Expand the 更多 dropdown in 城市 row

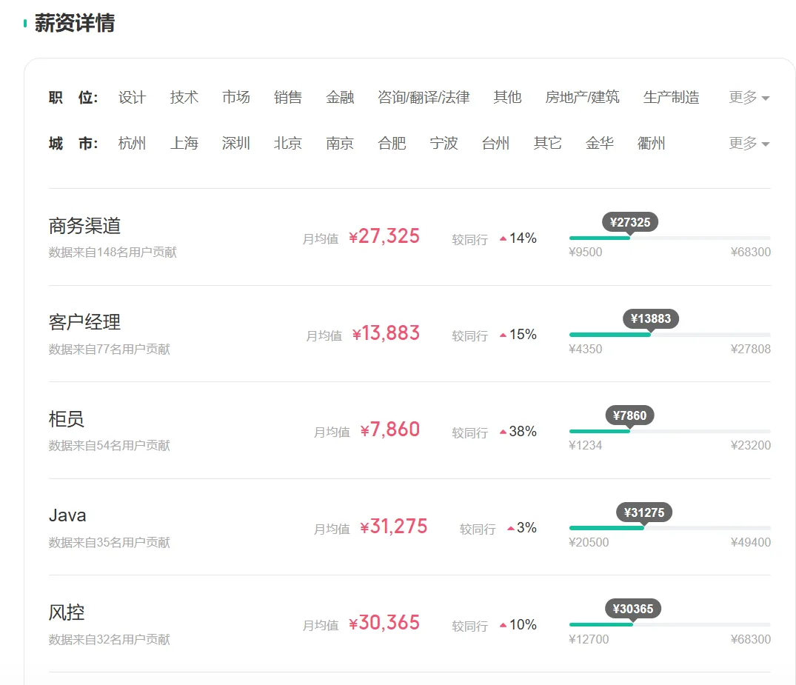749,143
